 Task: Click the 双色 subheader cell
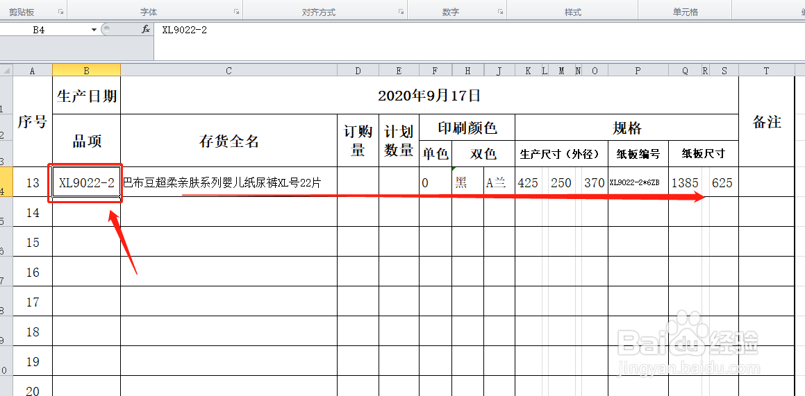[483, 153]
